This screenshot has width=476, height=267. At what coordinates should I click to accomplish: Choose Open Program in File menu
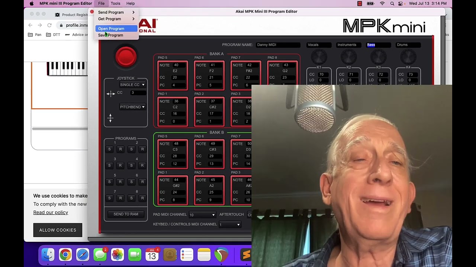pyautogui.click(x=116, y=29)
